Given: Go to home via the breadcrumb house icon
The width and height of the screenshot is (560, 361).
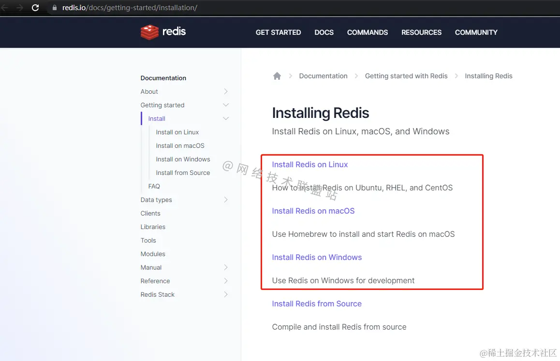Looking at the screenshot, I should 277,76.
